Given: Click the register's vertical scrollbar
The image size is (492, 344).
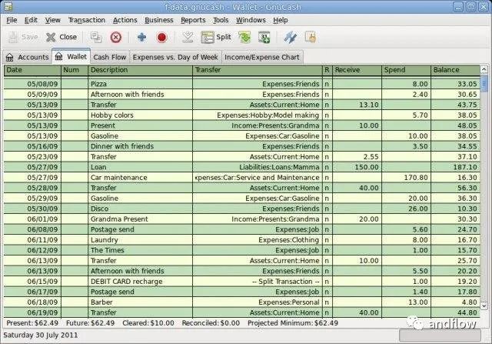Looking at the screenshot, I should (x=484, y=192).
